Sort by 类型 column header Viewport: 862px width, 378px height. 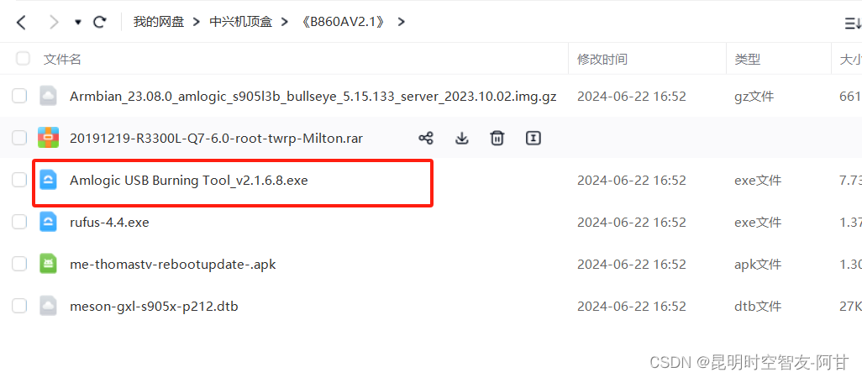coord(748,59)
